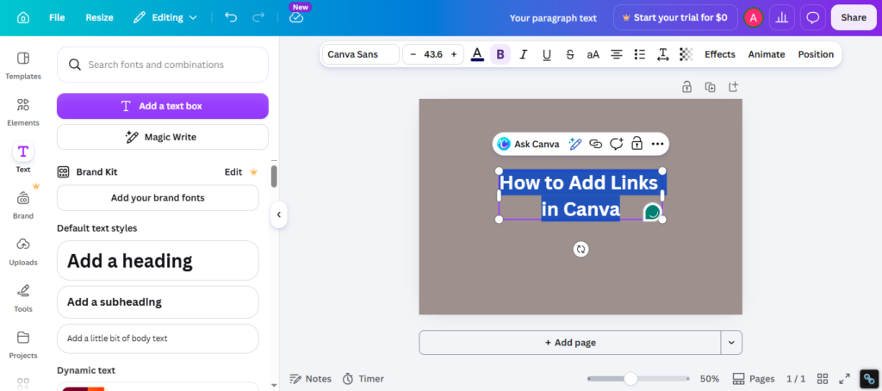The width and height of the screenshot is (882, 391).
Task: Open Brand in the sidebar
Action: point(23,205)
